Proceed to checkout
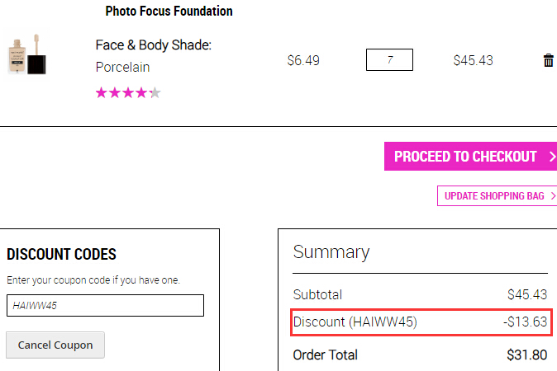Viewport: 557px width, 371px height. click(471, 157)
